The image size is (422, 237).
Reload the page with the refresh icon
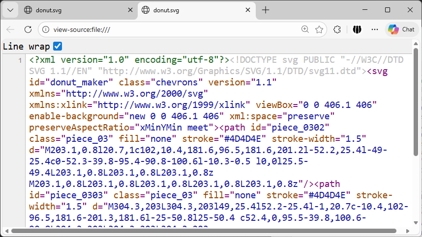(x=28, y=29)
